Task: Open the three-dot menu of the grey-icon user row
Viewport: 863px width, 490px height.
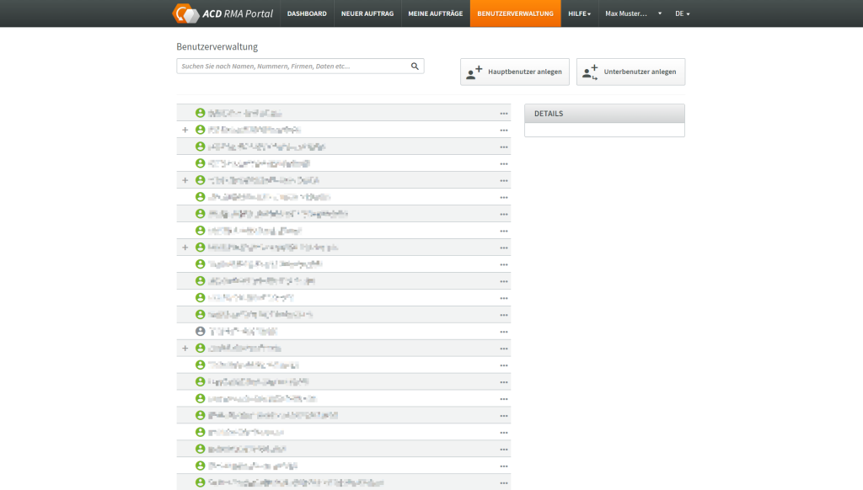Action: (x=504, y=333)
